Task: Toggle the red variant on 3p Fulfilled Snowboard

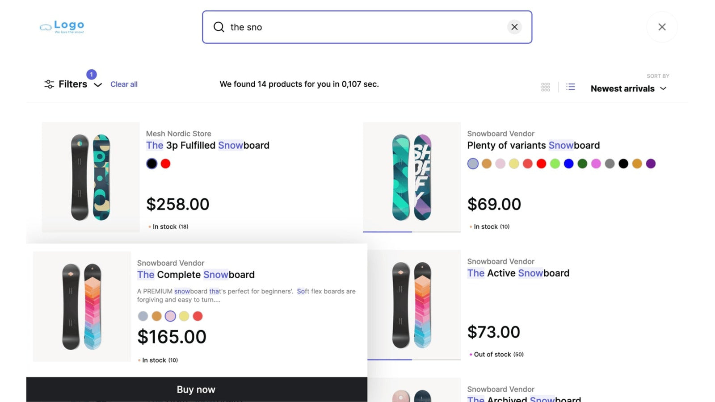Action: [x=165, y=163]
